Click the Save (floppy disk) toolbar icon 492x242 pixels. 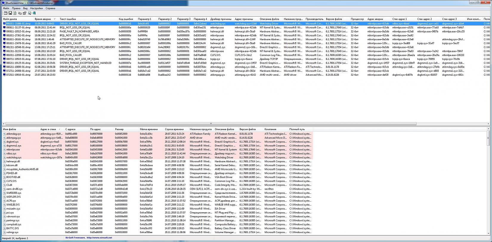click(x=10, y=13)
